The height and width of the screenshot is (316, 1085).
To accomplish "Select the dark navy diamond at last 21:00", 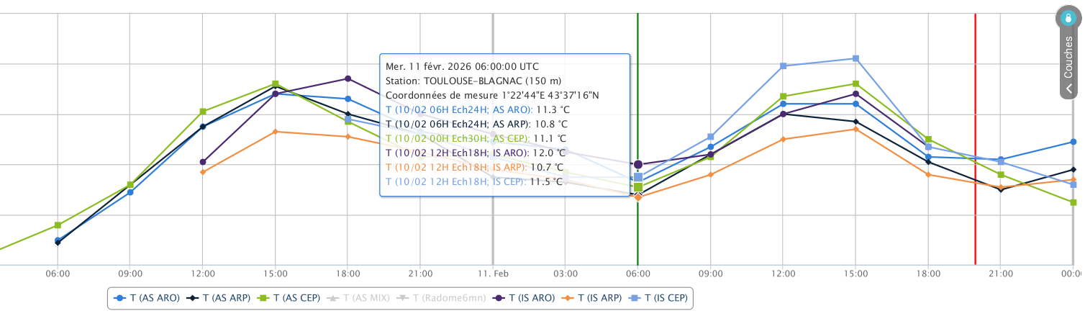I will pos(1001,189).
